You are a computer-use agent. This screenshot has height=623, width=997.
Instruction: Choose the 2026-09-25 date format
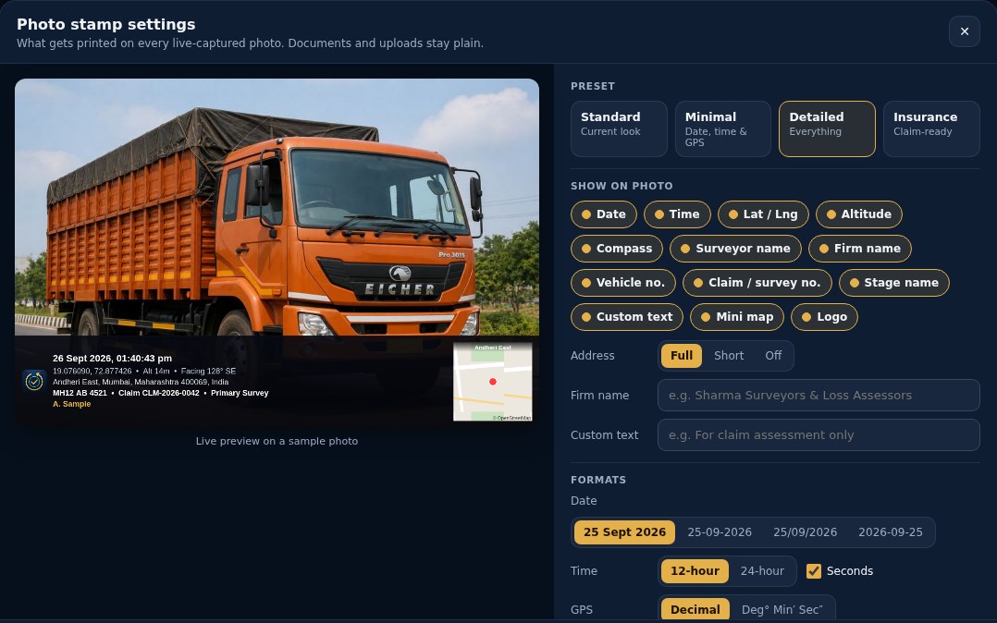click(x=890, y=532)
